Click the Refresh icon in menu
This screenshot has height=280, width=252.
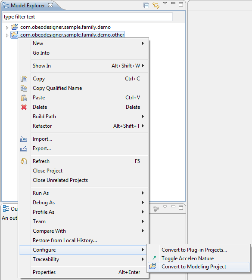click(x=24, y=161)
